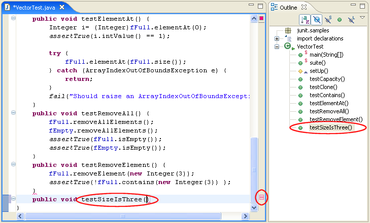The image size is (370, 223).
Task: Select testRemoveAll() in Outline
Action: (x=329, y=111)
